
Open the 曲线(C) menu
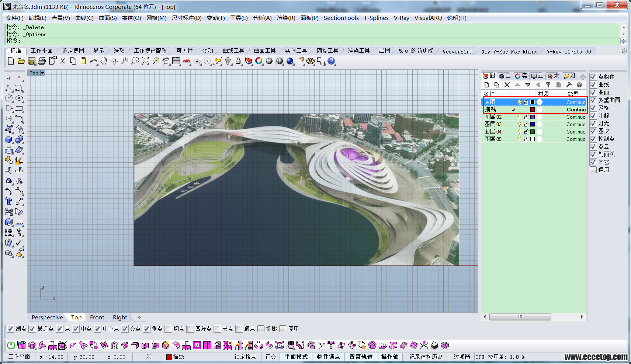point(84,18)
